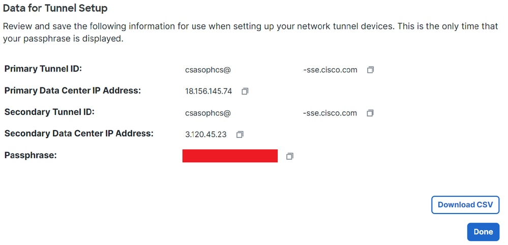
Task: Click the Secondary Data Center IP Address label
Action: (79, 133)
